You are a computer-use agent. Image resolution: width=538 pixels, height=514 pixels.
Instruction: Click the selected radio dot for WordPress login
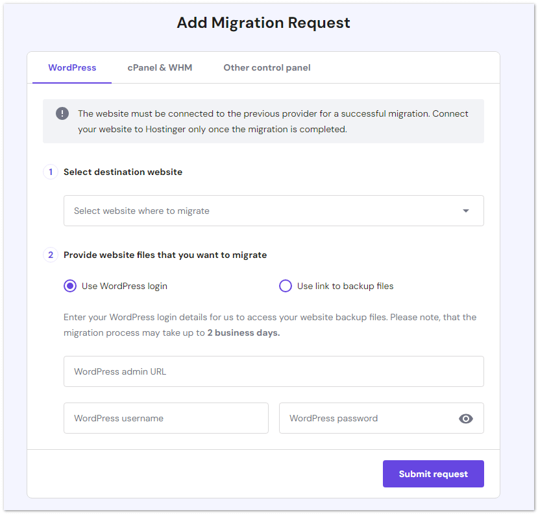pos(69,285)
